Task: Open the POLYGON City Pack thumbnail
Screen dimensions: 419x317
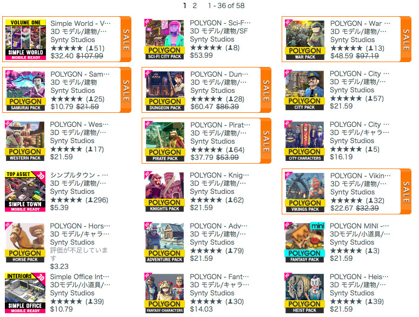Action: coord(304,90)
